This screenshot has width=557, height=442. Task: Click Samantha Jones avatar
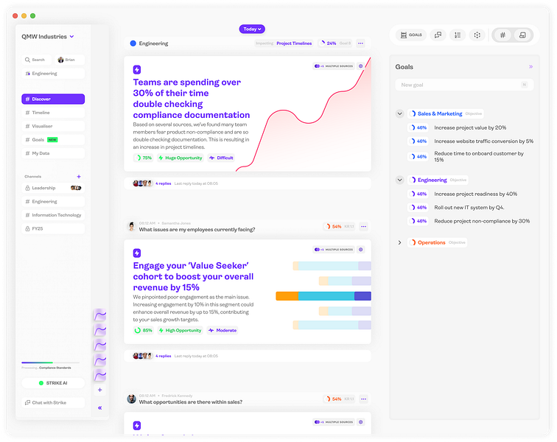[132, 226]
